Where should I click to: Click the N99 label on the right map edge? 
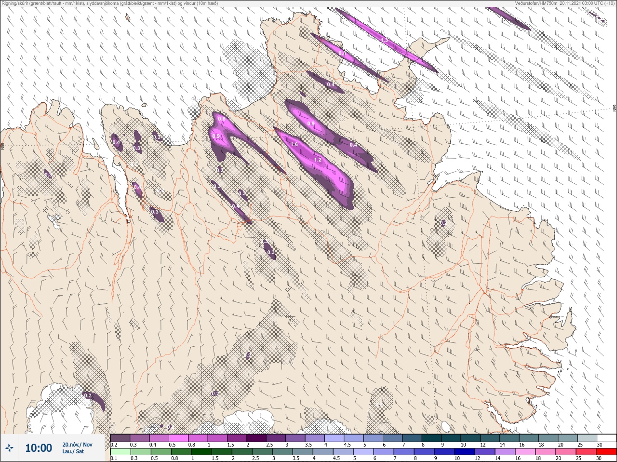pyautogui.click(x=615, y=108)
